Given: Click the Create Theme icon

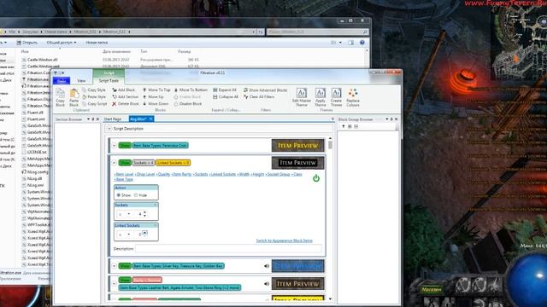Looking at the screenshot, I should 336,97.
